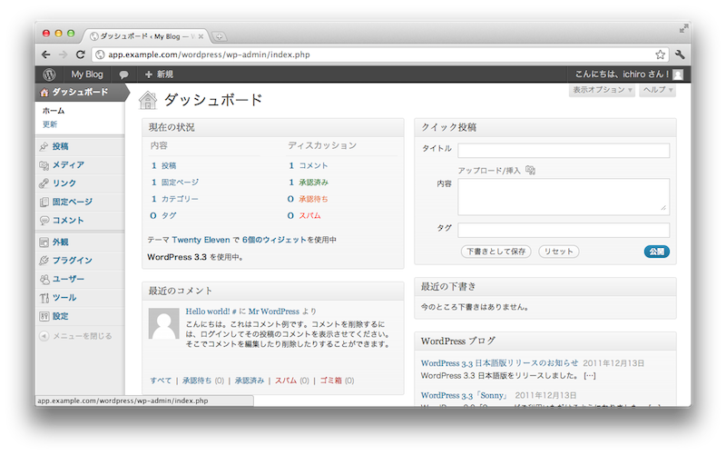Click the プラグイン plug icon in sidebar

44,261
